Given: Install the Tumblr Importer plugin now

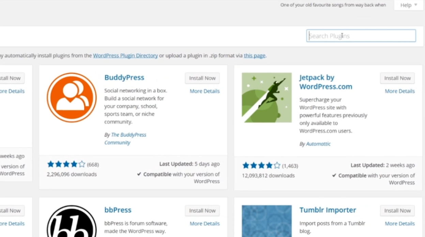Looking at the screenshot, I should tap(397, 211).
